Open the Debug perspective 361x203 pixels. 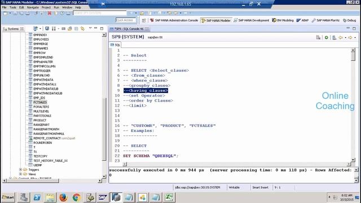(x=350, y=20)
